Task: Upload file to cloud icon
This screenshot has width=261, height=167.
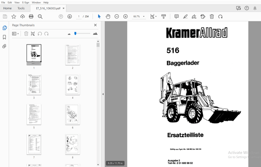Action: [22, 16]
